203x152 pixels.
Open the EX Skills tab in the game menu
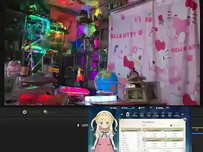[x=156, y=114]
